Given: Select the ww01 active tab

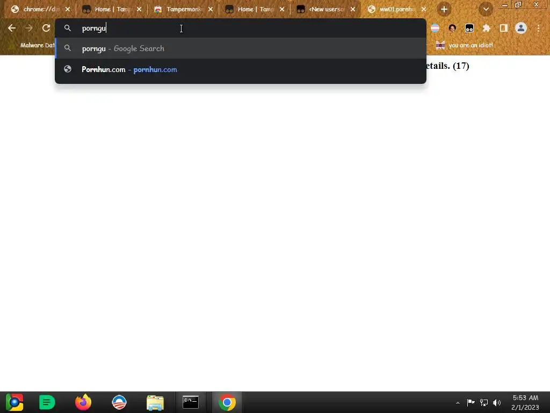Looking at the screenshot, I should pos(396,10).
